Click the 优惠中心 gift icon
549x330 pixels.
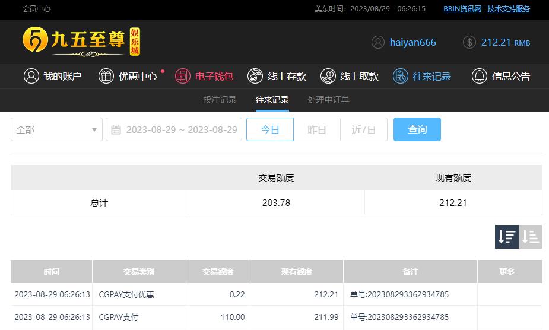[106, 76]
